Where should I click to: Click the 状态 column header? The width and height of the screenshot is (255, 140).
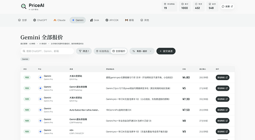25,69
